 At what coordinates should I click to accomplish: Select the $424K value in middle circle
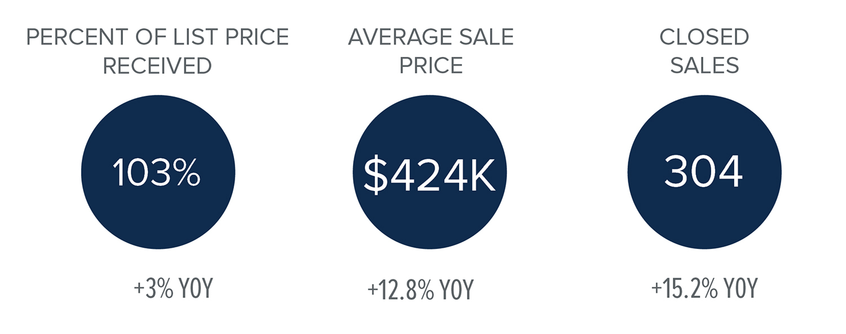click(x=430, y=176)
